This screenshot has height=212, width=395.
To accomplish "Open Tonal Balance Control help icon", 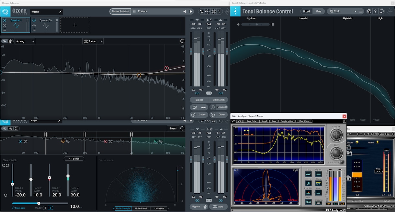I will point(376,11).
